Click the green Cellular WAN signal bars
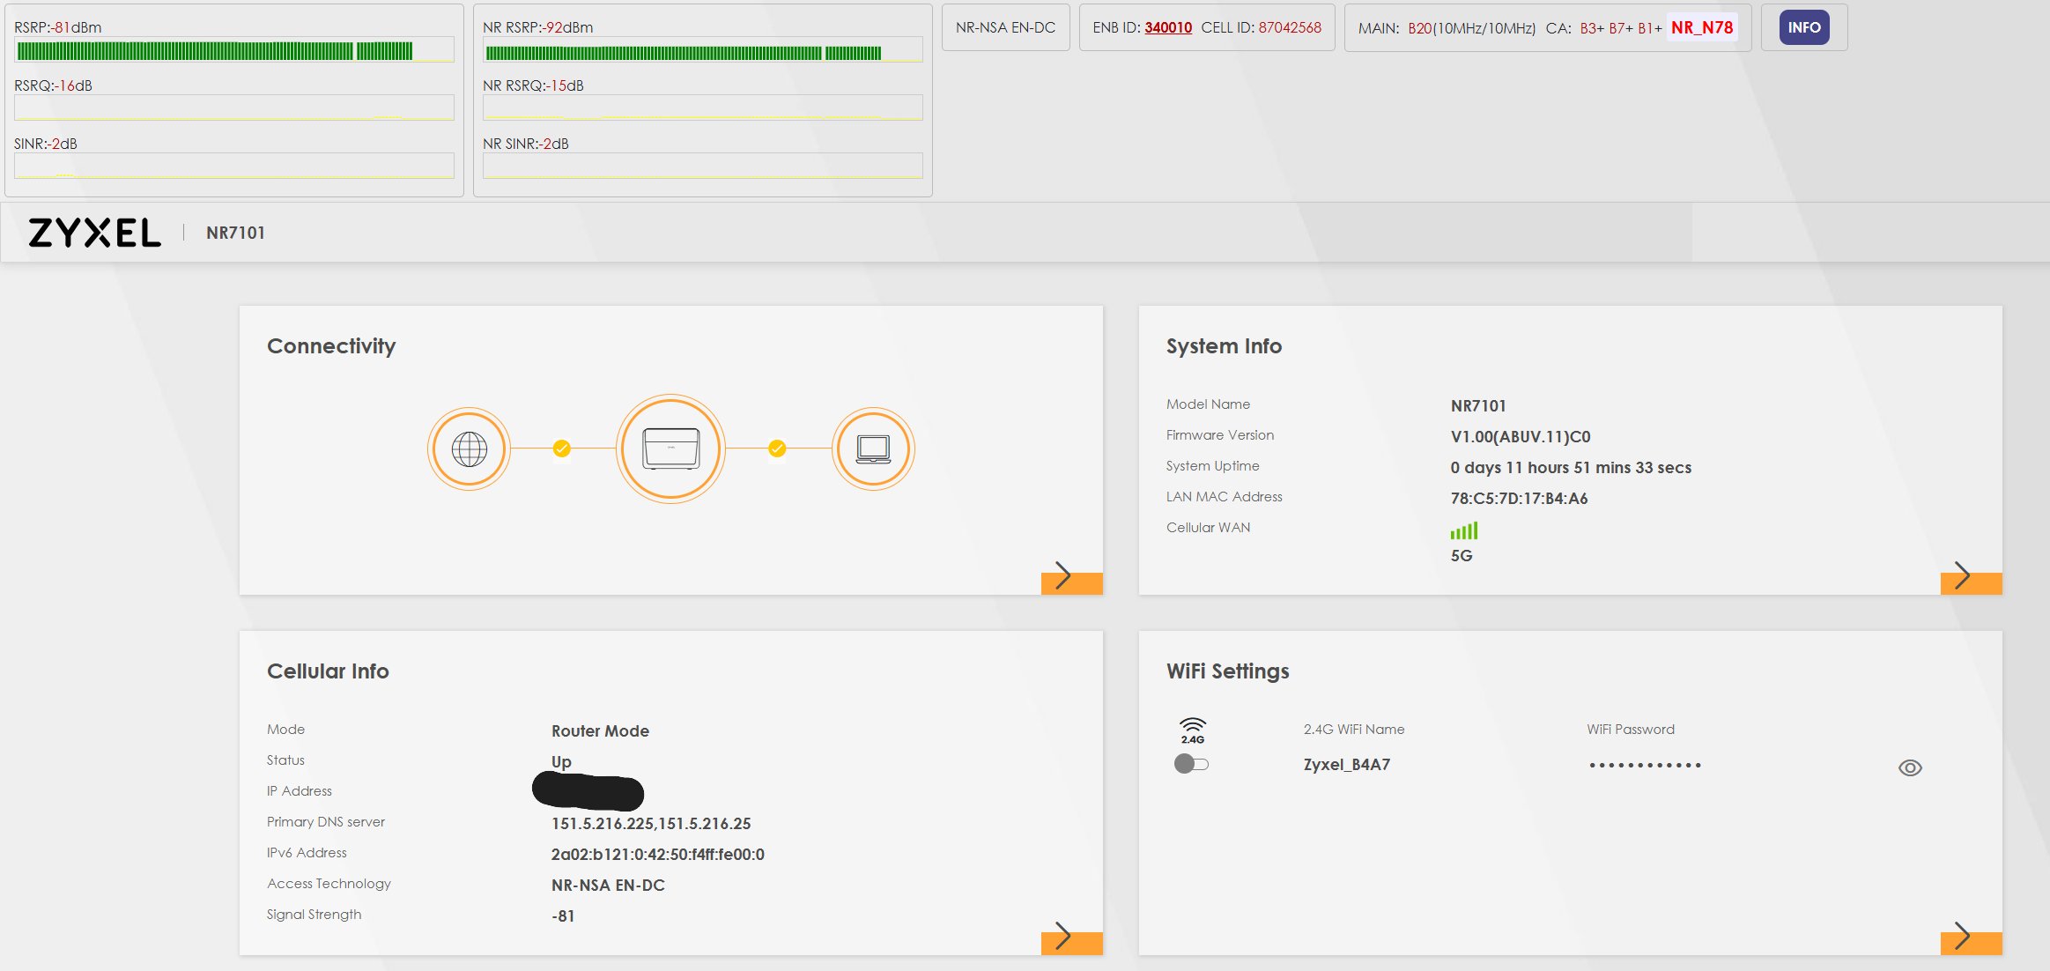Image resolution: width=2050 pixels, height=971 pixels. pos(1463,530)
